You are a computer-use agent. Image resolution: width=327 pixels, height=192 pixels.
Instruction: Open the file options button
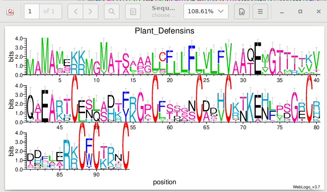[241, 11]
